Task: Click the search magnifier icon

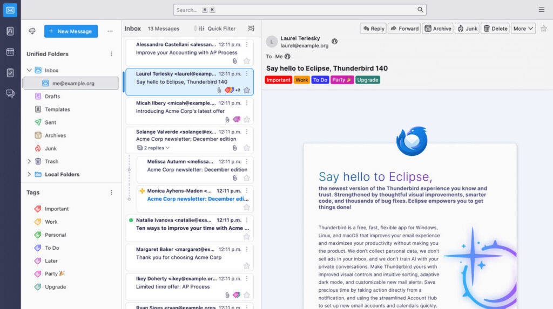Action: (420, 10)
